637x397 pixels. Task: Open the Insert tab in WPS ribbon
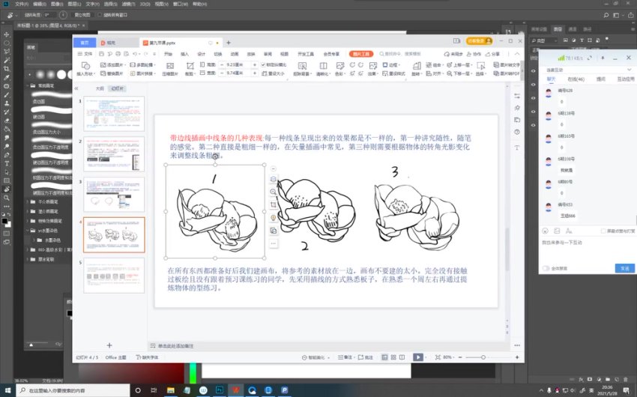pos(184,54)
